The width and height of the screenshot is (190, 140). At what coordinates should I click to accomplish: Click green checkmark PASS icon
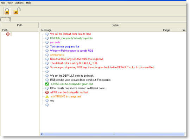pos(47,84)
